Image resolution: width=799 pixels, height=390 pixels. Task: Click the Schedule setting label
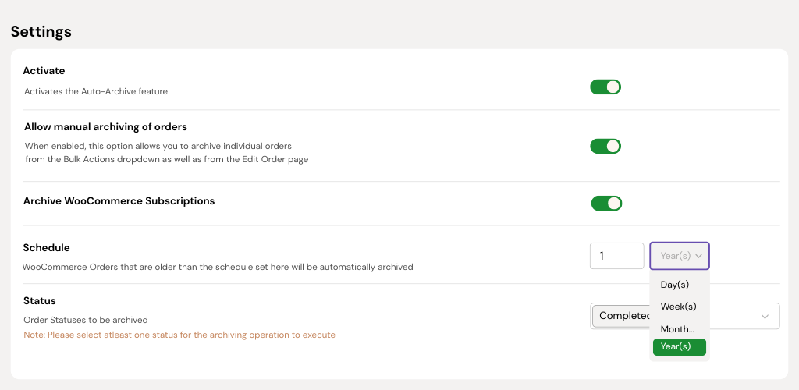[x=46, y=247]
